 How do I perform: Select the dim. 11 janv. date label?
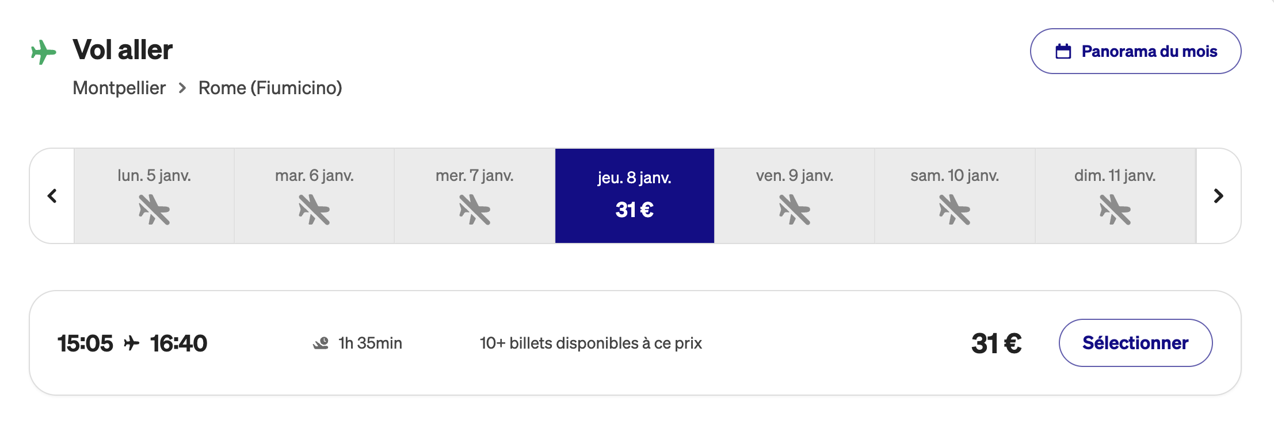tap(1115, 175)
